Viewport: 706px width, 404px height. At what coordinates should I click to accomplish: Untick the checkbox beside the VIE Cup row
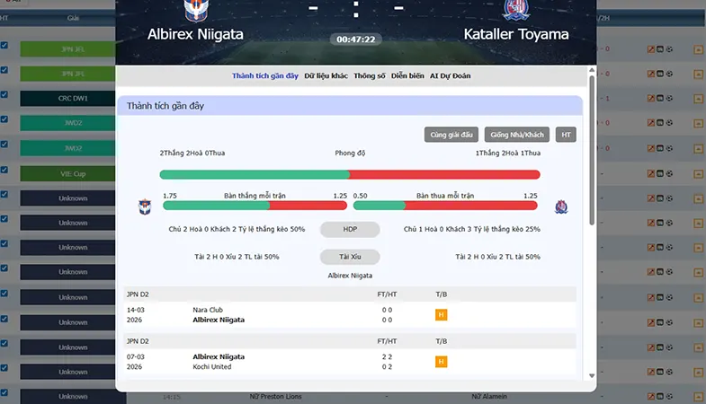[4, 170]
